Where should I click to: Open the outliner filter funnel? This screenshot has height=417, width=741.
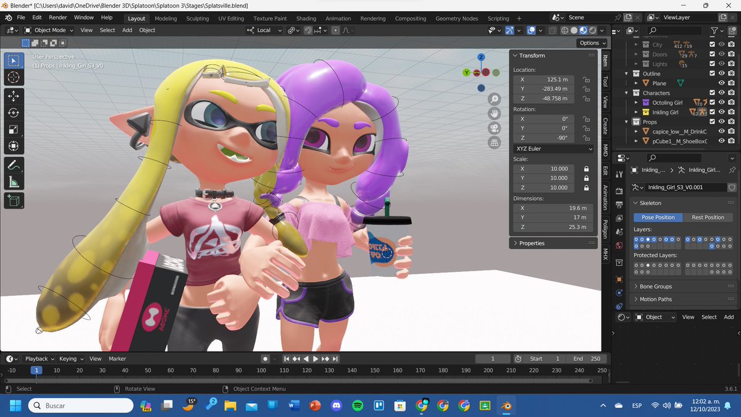(714, 30)
